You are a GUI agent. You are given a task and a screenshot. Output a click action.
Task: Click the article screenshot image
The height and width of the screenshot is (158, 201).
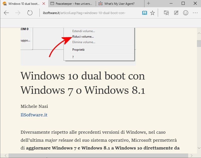pyautogui.click(x=78, y=47)
